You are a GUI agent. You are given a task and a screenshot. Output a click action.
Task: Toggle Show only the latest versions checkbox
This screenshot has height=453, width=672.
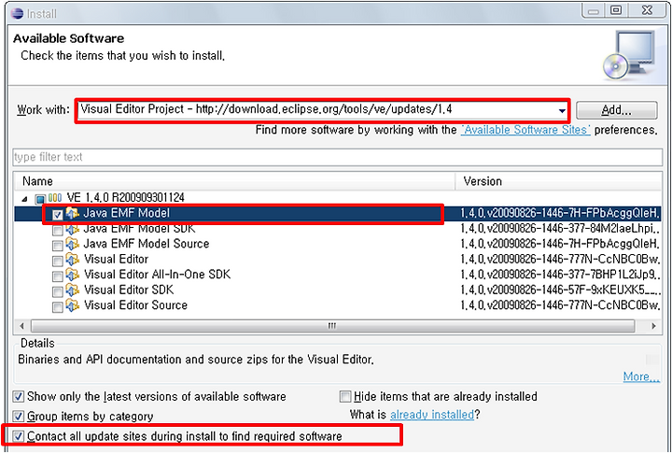click(19, 396)
